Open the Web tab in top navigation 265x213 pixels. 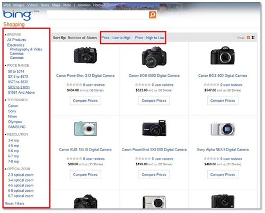(x=7, y=5)
